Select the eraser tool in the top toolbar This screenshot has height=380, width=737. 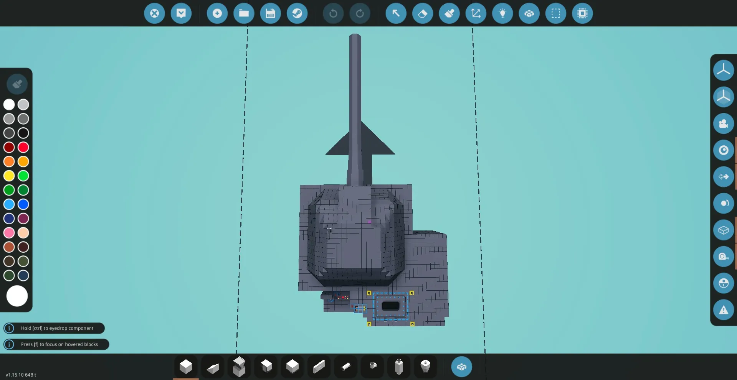coord(422,13)
